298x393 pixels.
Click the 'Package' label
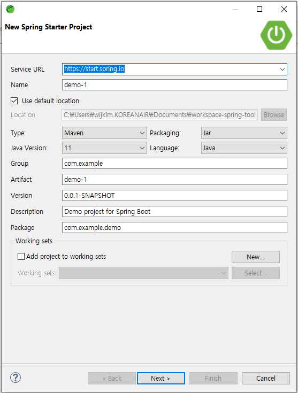[22, 228]
